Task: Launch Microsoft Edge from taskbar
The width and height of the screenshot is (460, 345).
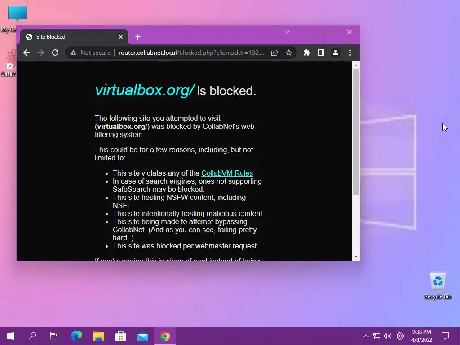Action: (x=77, y=336)
